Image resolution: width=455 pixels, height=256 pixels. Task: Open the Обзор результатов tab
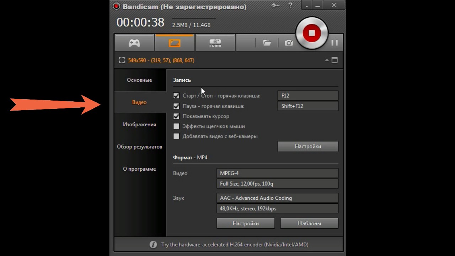pos(140,146)
